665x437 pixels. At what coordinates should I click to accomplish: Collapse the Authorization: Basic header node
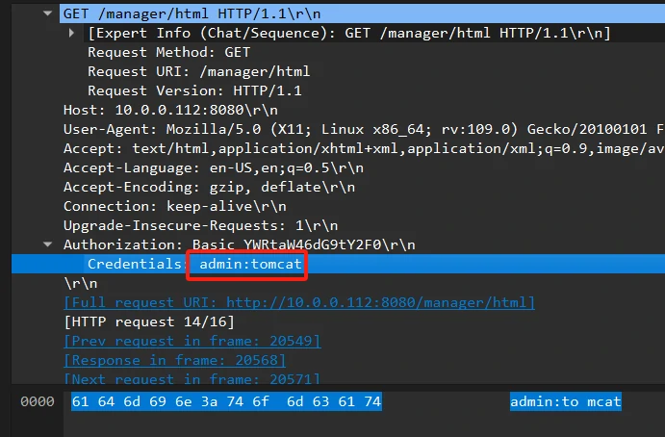coord(49,244)
